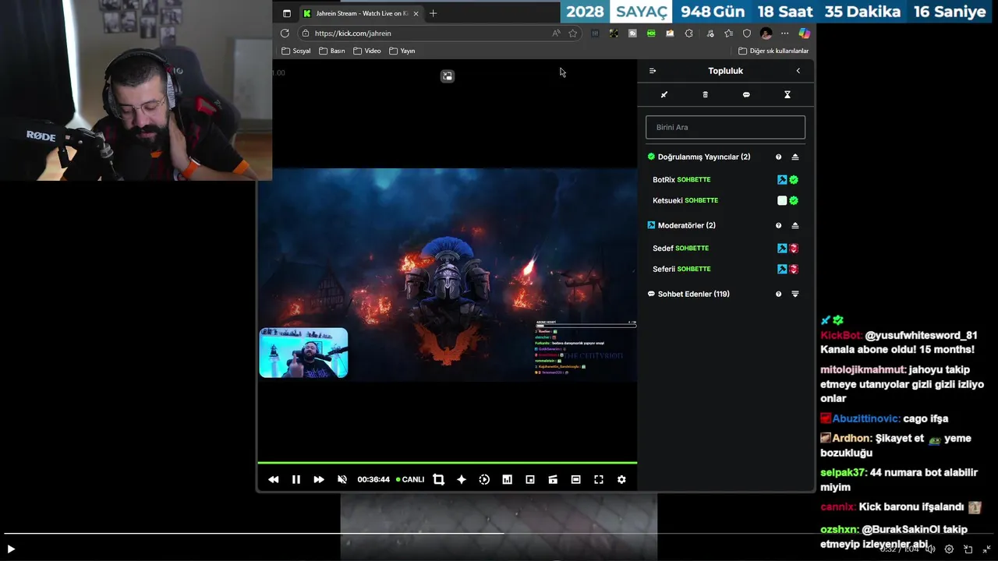Open the Copilot icon in browser toolbar

804,34
